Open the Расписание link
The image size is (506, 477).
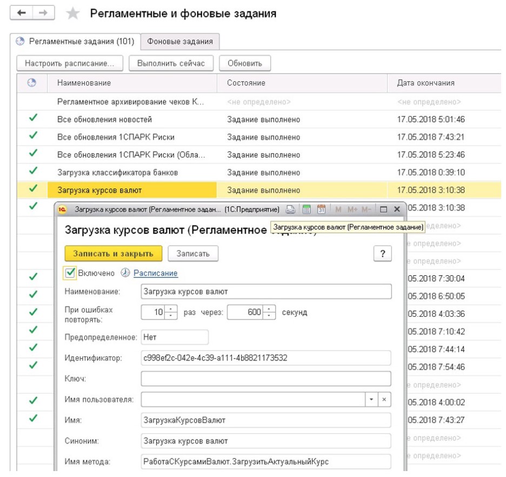click(x=156, y=272)
